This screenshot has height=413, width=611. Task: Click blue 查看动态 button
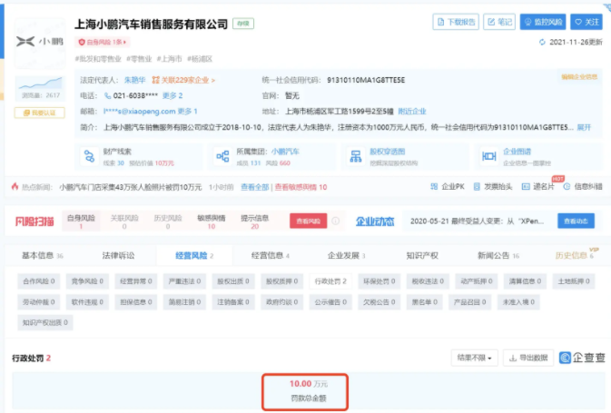(x=576, y=221)
